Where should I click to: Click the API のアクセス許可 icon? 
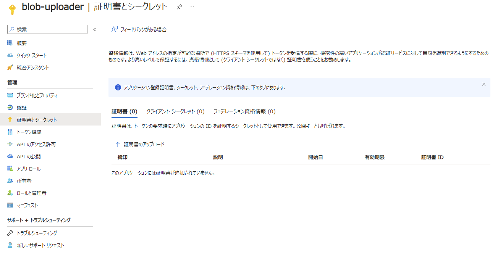tap(10, 144)
